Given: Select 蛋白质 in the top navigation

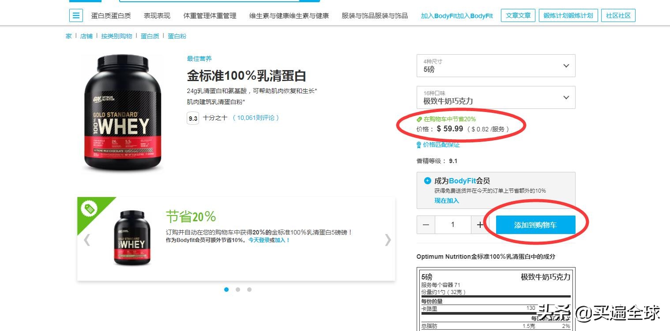Looking at the screenshot, I should (112, 15).
